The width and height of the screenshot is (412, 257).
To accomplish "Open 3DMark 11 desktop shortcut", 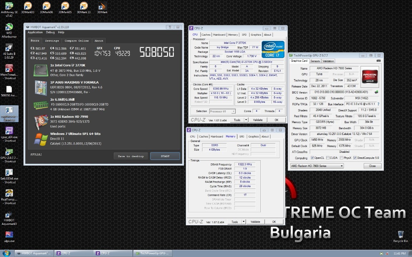I will pyautogui.click(x=84, y=7).
